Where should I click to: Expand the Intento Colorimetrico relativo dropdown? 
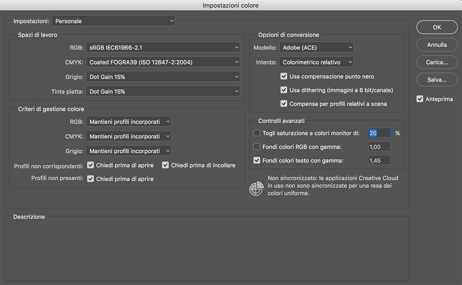[x=316, y=62]
